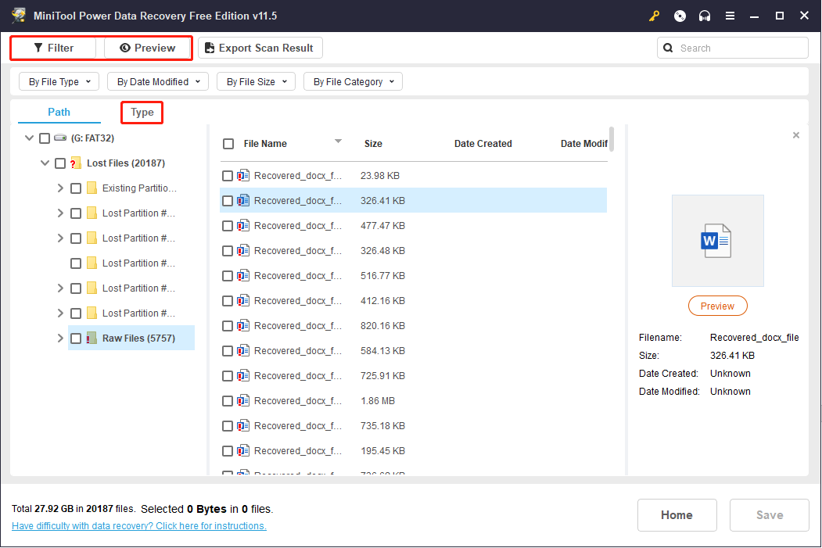Sort by the File Name column header
The height and width of the screenshot is (548, 822).
click(x=265, y=144)
